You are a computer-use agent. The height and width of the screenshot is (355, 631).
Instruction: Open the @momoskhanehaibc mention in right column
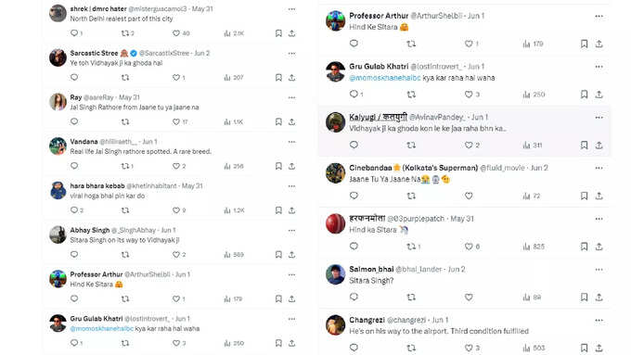(385, 78)
